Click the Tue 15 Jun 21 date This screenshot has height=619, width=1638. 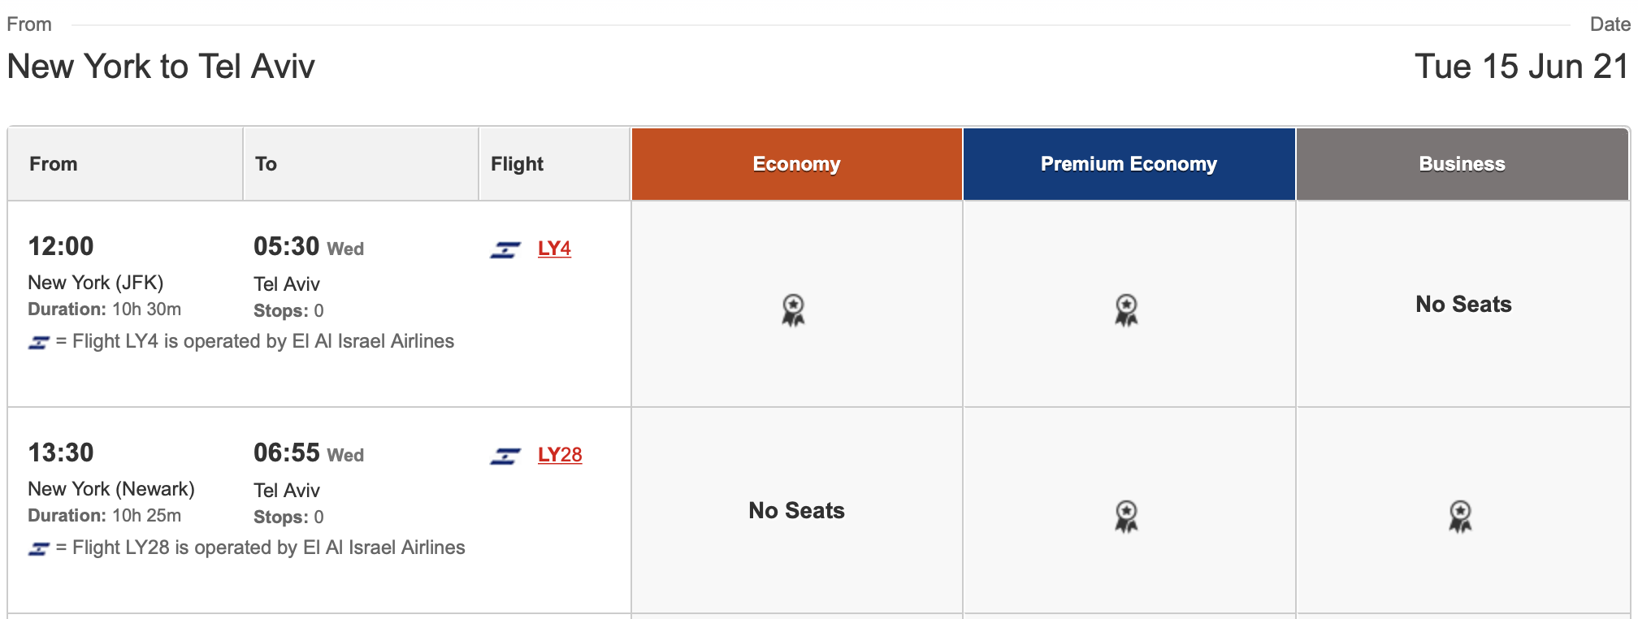(x=1521, y=67)
